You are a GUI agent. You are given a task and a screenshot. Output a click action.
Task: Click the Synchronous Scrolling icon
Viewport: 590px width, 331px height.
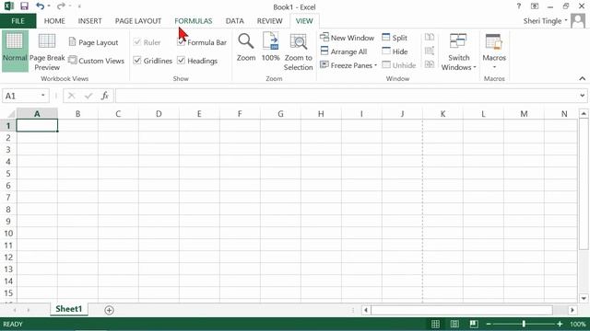(x=430, y=51)
